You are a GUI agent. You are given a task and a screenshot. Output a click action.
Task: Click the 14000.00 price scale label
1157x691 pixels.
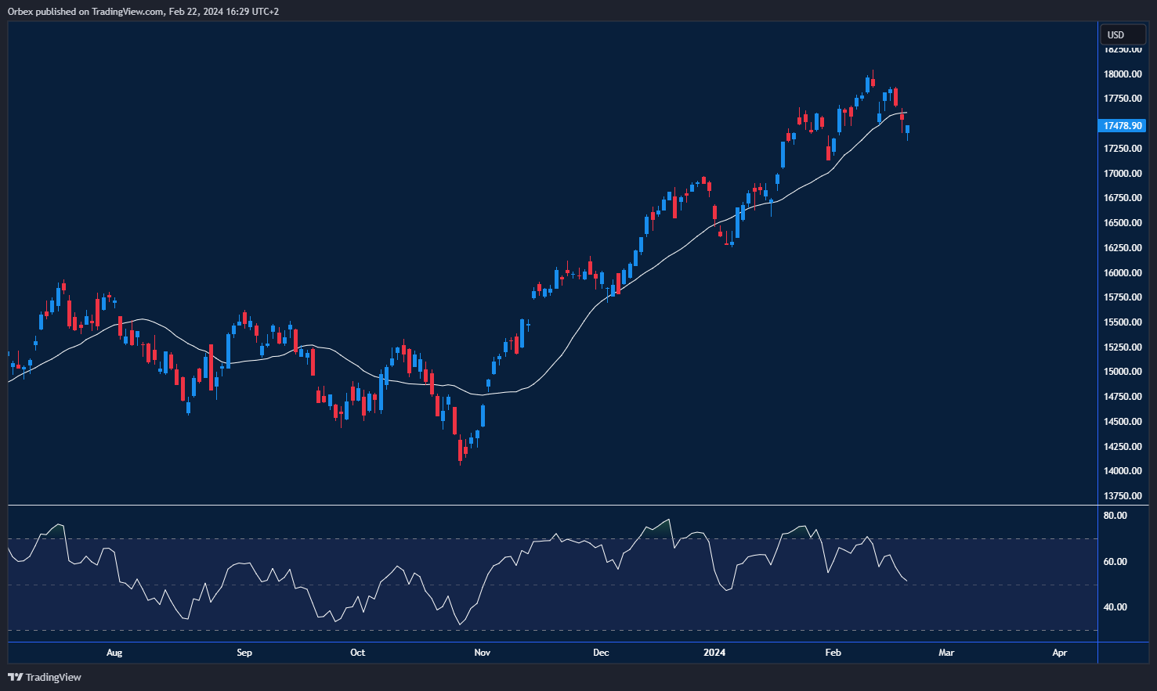coord(1123,471)
